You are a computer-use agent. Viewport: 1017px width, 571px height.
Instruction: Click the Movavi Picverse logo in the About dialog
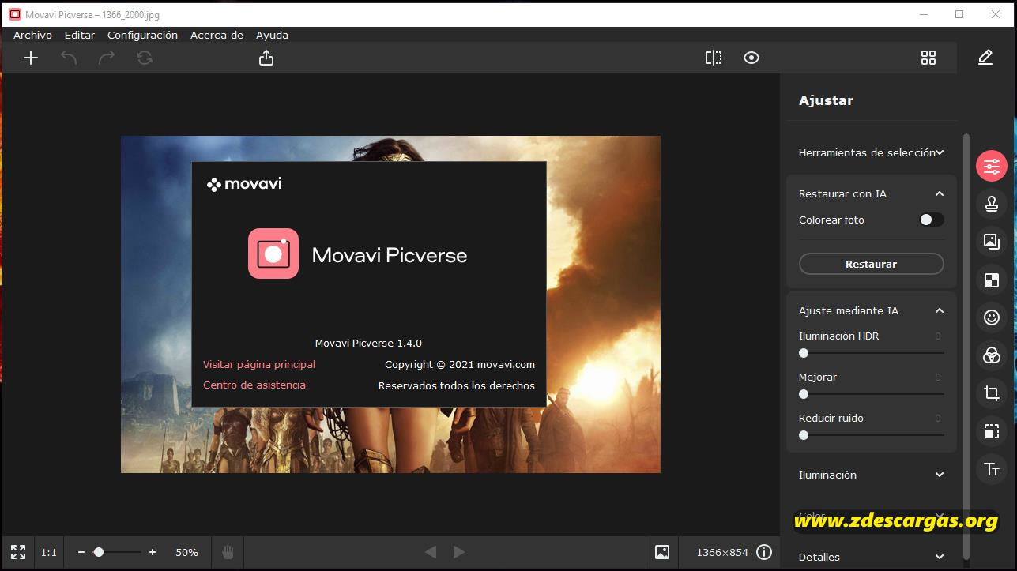(x=273, y=254)
